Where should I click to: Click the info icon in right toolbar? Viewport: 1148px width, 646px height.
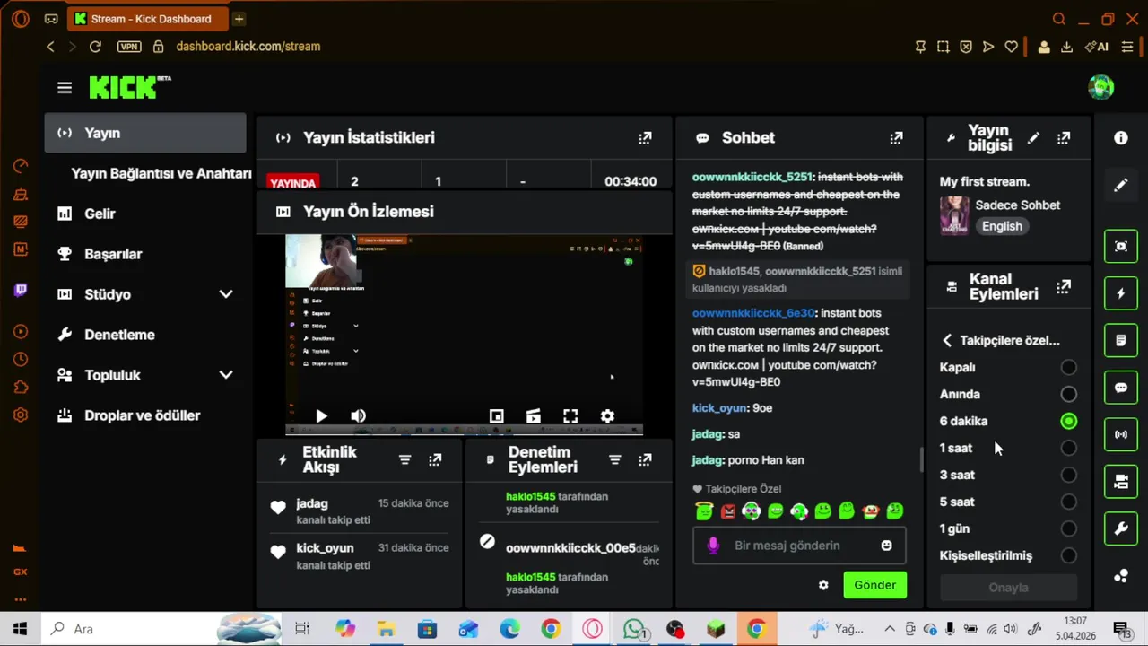pyautogui.click(x=1121, y=137)
